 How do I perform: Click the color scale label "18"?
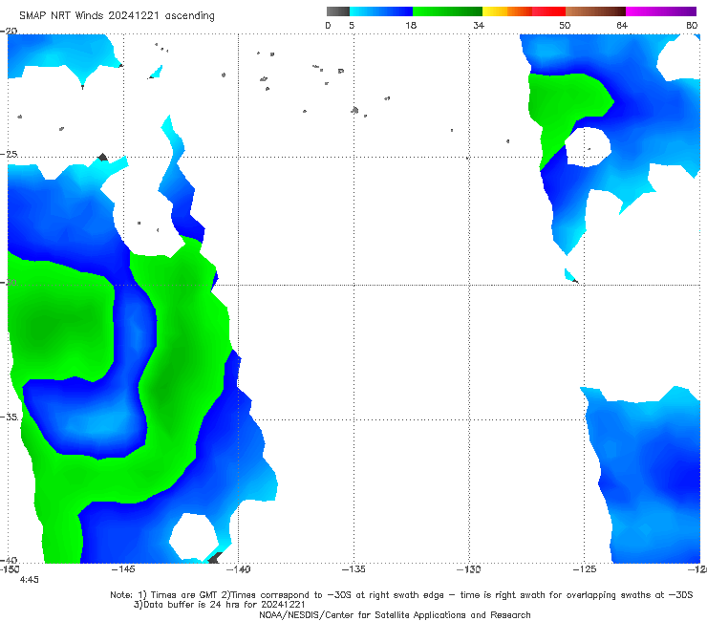[411, 25]
